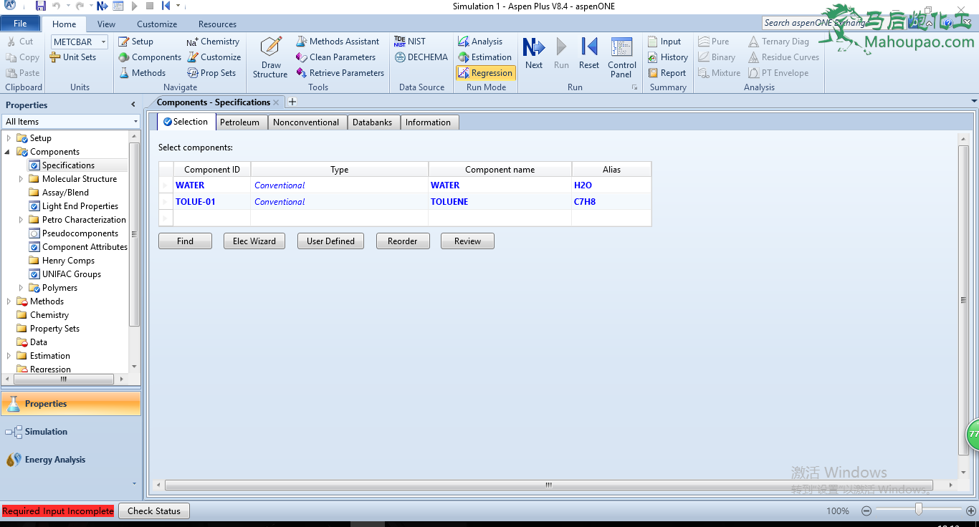
Task: Select Henry Comps in tree
Action: pos(68,261)
